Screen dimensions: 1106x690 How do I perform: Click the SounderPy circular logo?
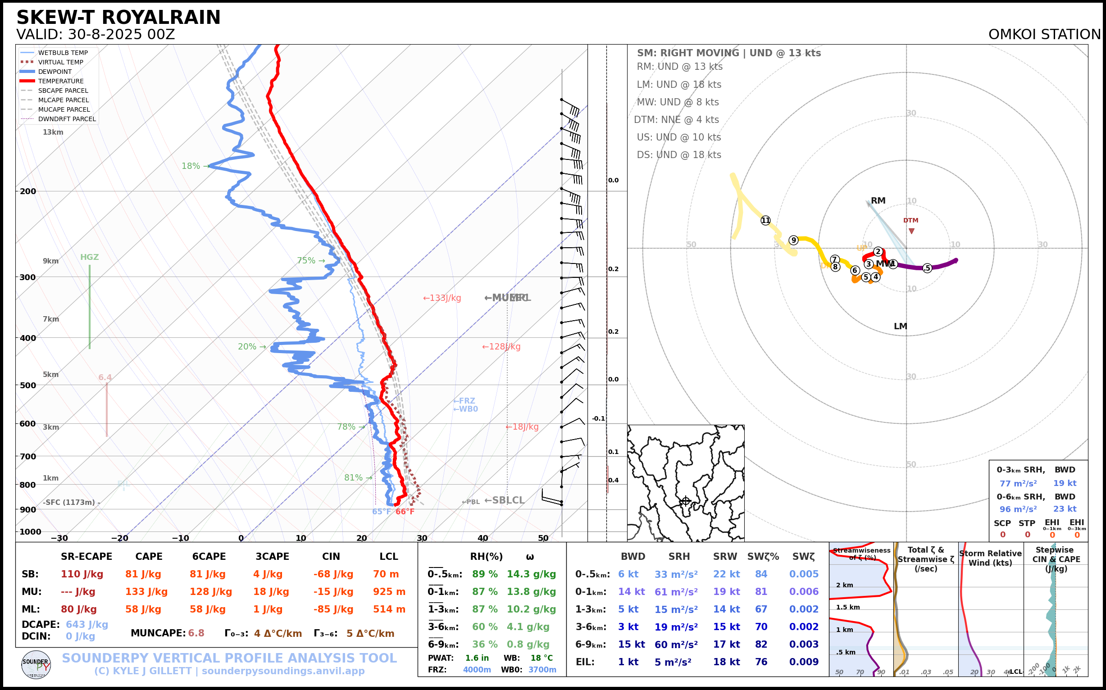tap(36, 664)
